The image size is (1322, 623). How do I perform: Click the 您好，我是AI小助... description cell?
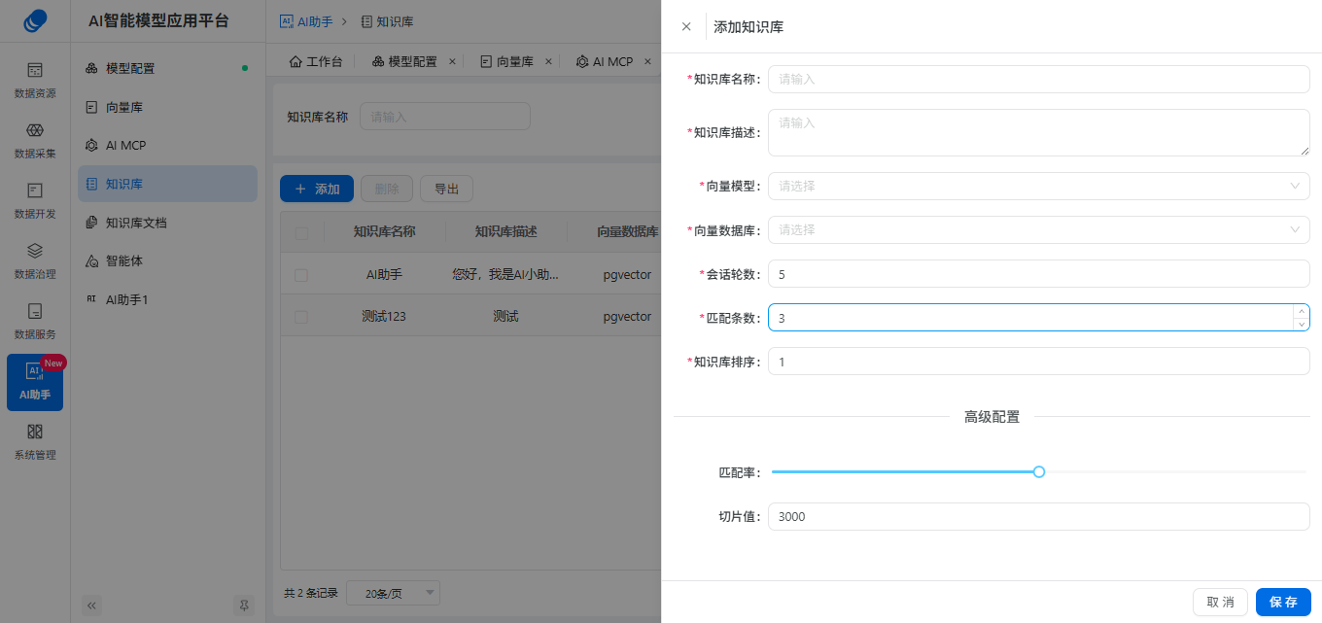pyautogui.click(x=505, y=275)
